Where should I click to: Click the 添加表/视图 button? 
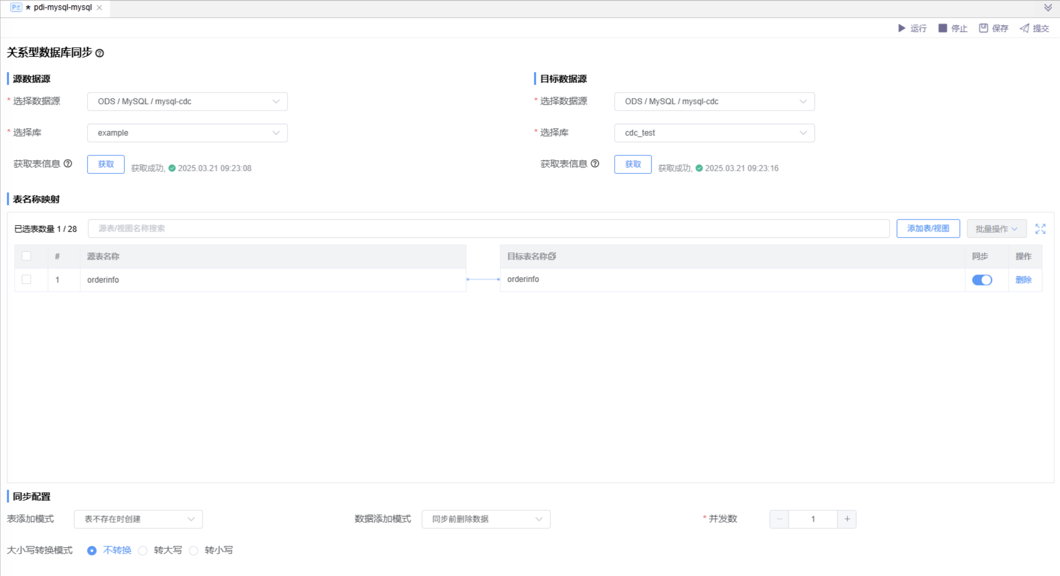928,228
